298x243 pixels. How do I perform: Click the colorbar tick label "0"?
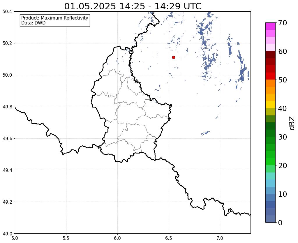[x=280, y=223]
